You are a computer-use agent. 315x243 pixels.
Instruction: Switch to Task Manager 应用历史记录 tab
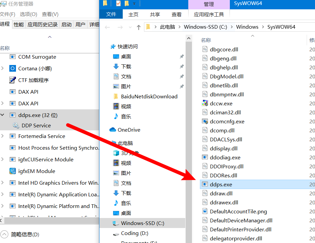click(x=43, y=25)
